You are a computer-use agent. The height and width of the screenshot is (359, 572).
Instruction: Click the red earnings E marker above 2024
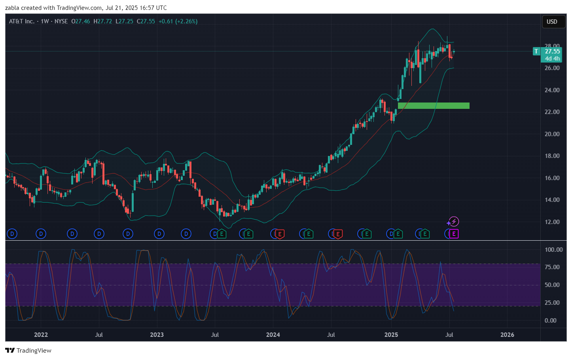280,234
